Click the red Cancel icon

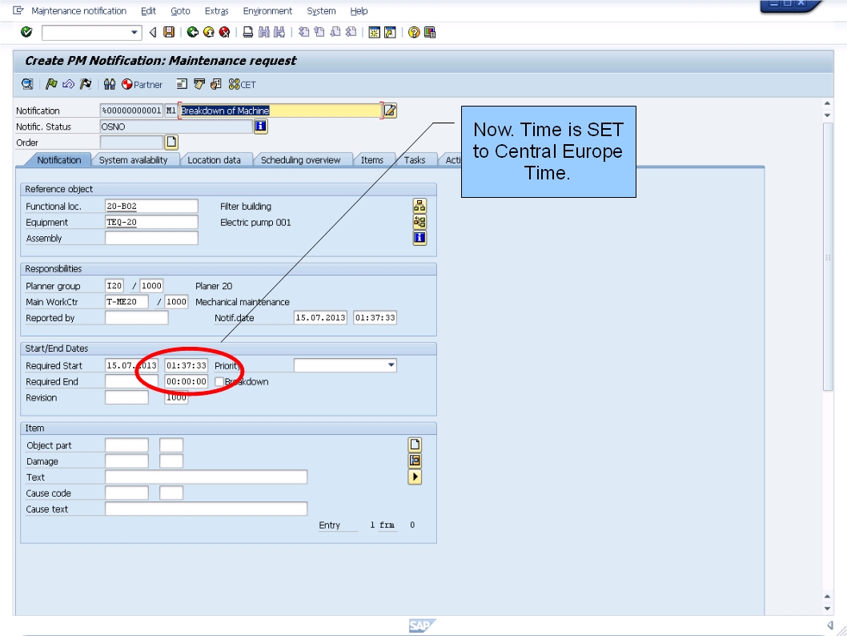click(224, 32)
